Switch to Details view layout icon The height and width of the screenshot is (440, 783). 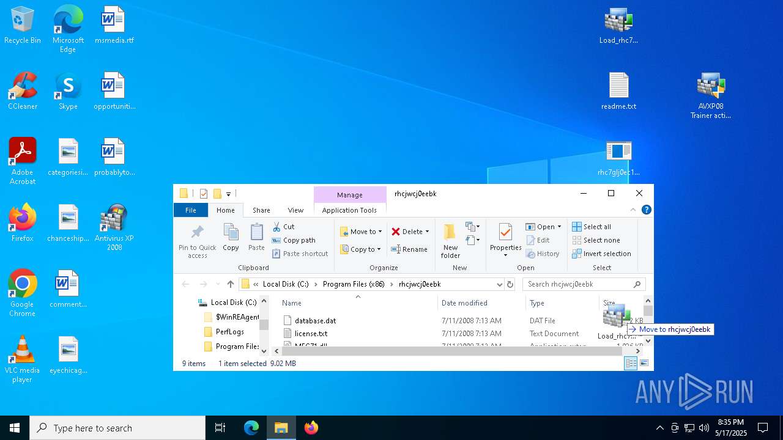point(631,363)
